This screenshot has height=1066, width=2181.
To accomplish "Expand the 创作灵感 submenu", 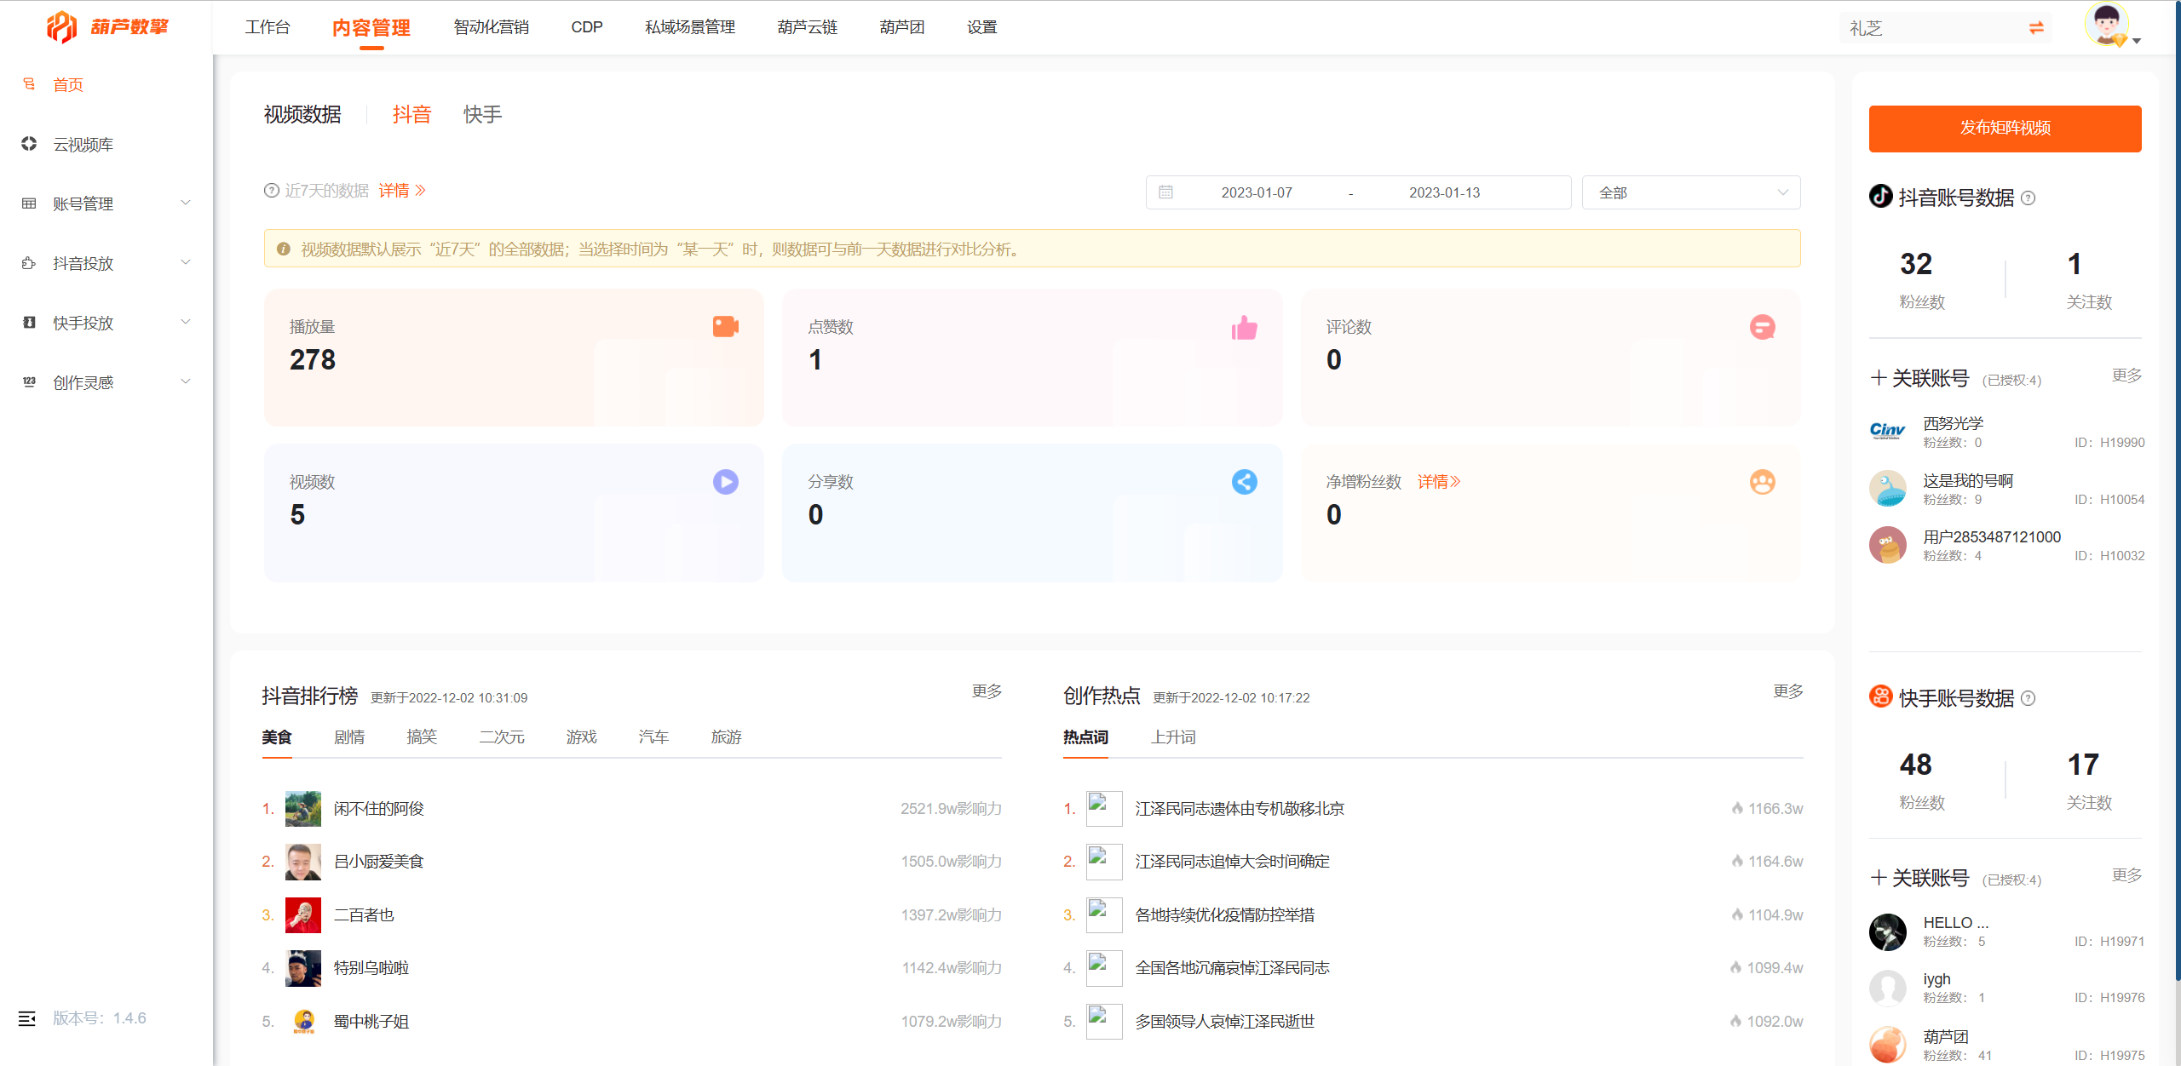I will (185, 381).
